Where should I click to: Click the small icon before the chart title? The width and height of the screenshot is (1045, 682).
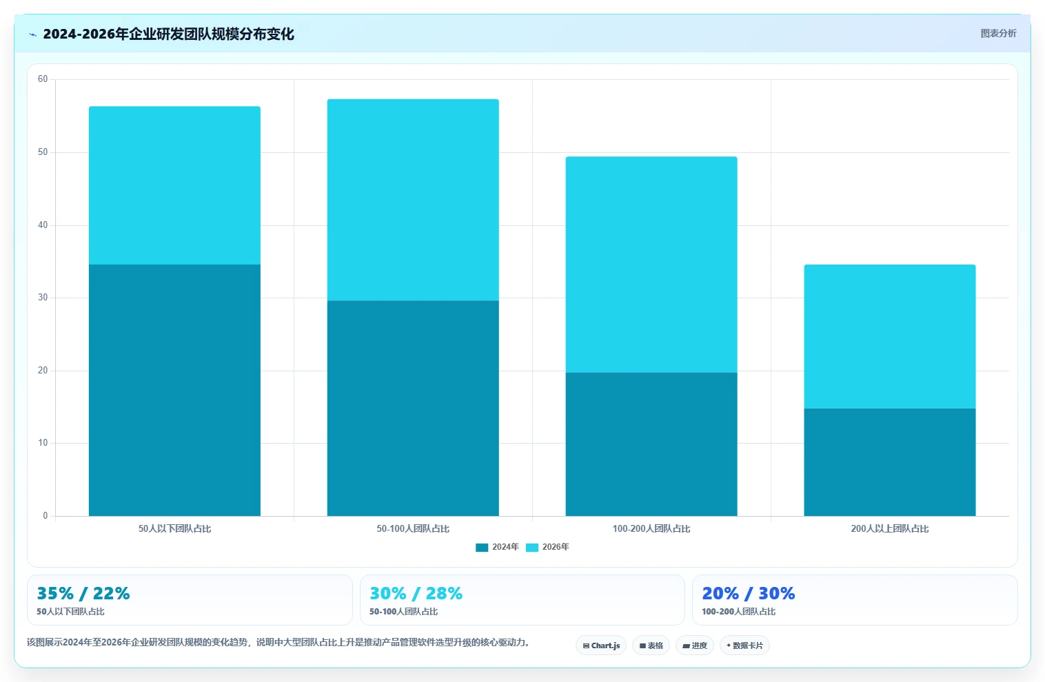coord(32,34)
